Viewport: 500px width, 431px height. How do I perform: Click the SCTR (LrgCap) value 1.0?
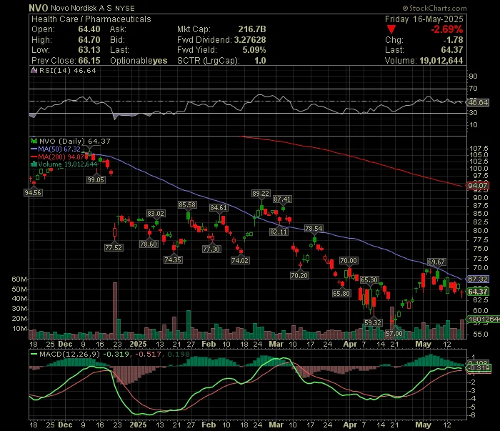pyautogui.click(x=260, y=61)
